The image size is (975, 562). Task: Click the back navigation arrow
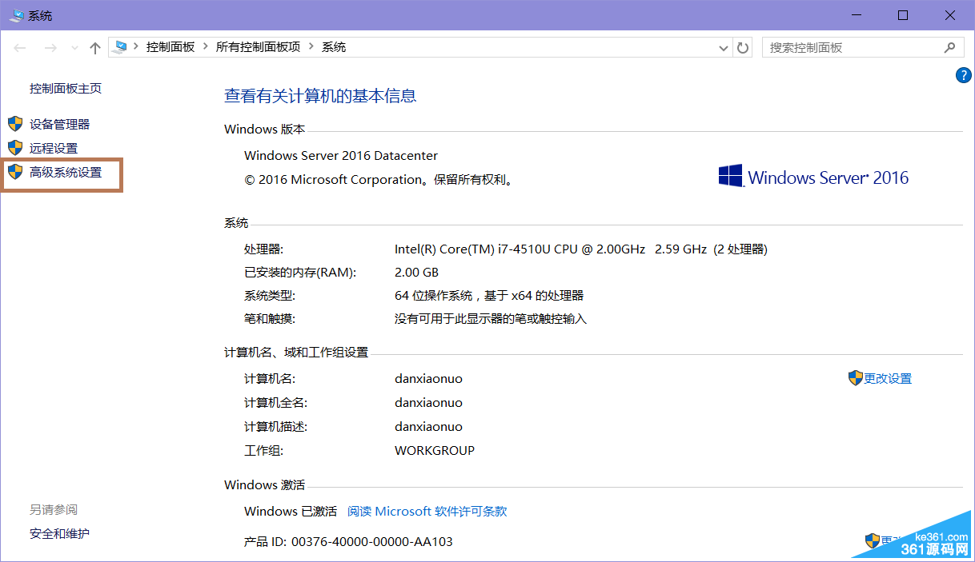coord(21,48)
